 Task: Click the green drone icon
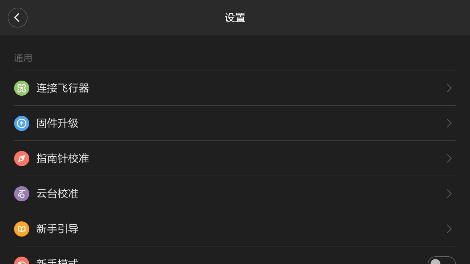click(21, 88)
